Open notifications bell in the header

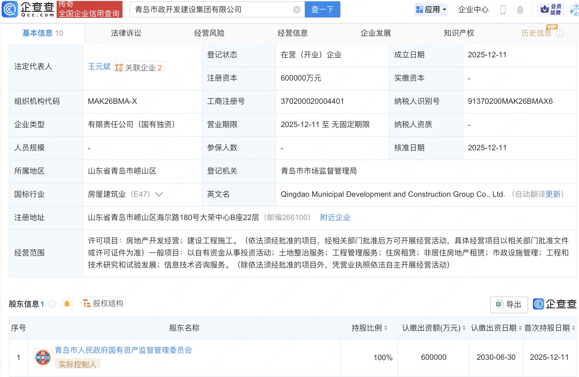pos(520,10)
